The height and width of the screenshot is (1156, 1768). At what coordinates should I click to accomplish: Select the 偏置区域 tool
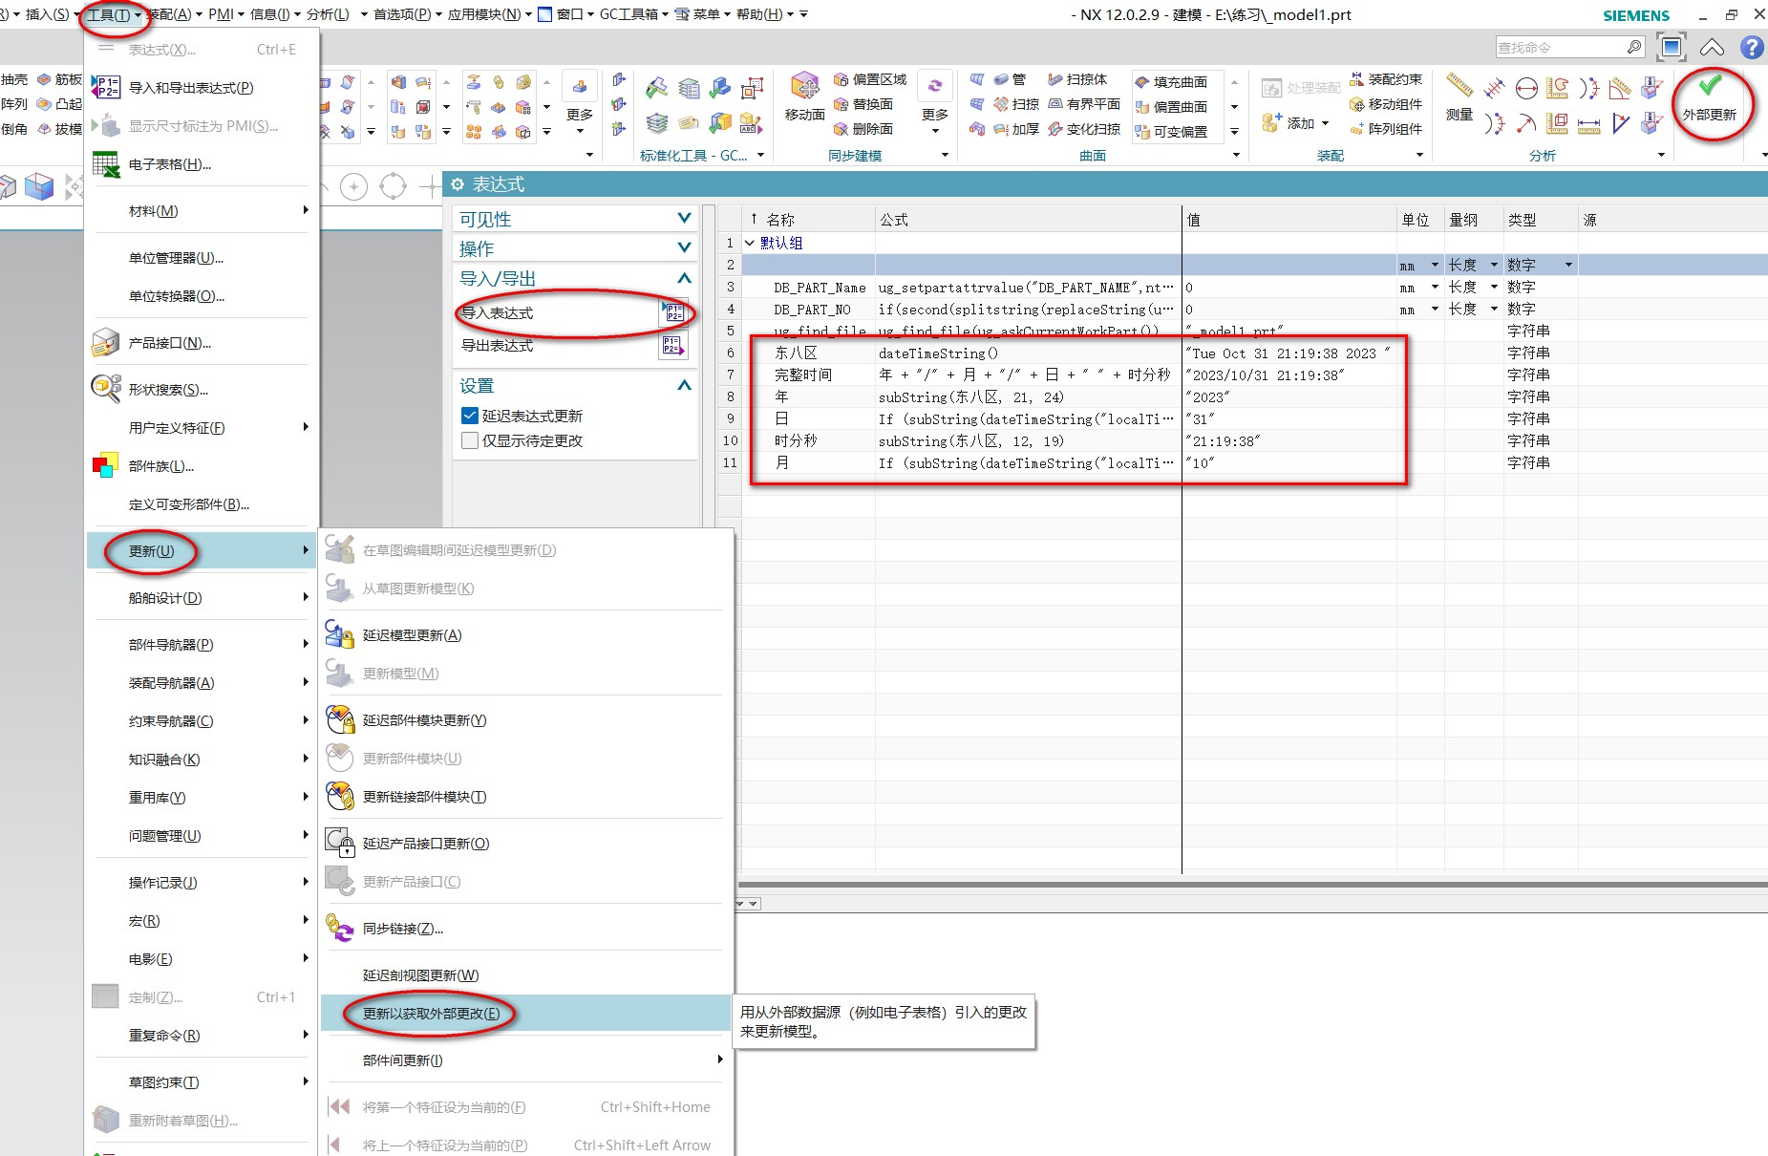tap(869, 79)
